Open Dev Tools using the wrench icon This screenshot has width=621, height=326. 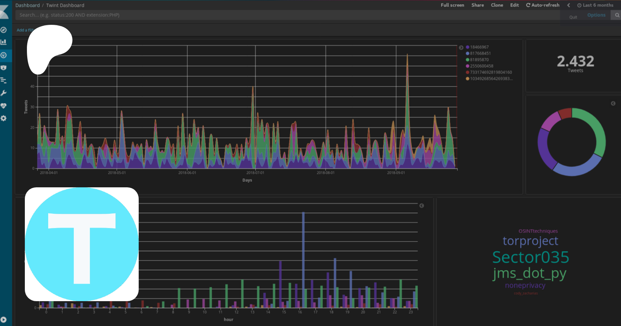pos(4,93)
